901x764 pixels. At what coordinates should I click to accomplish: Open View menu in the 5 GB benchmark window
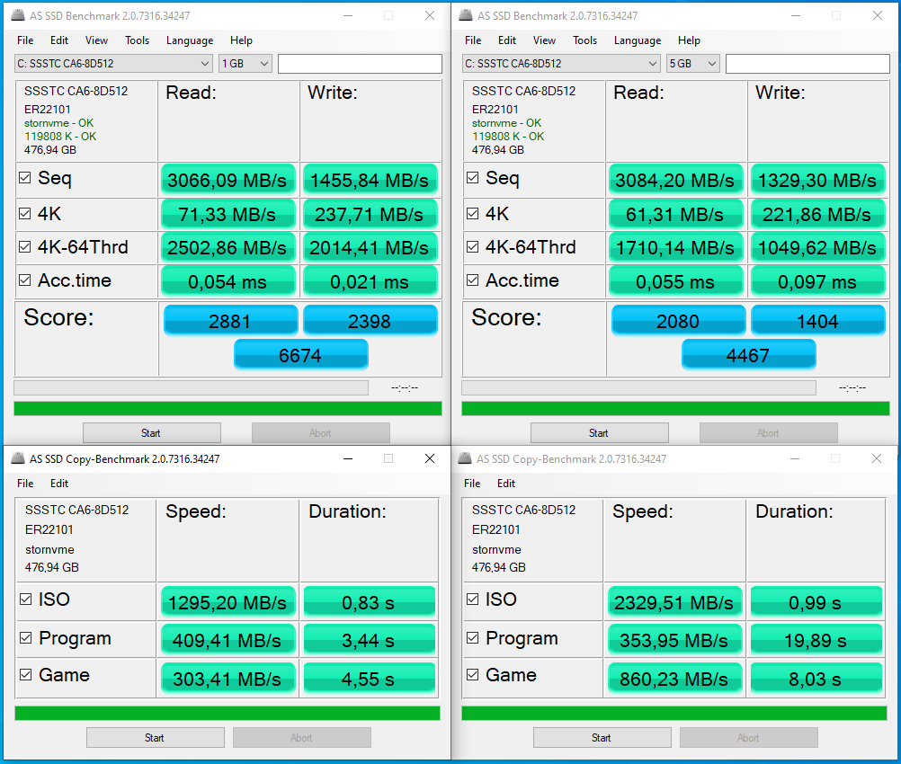pos(544,40)
